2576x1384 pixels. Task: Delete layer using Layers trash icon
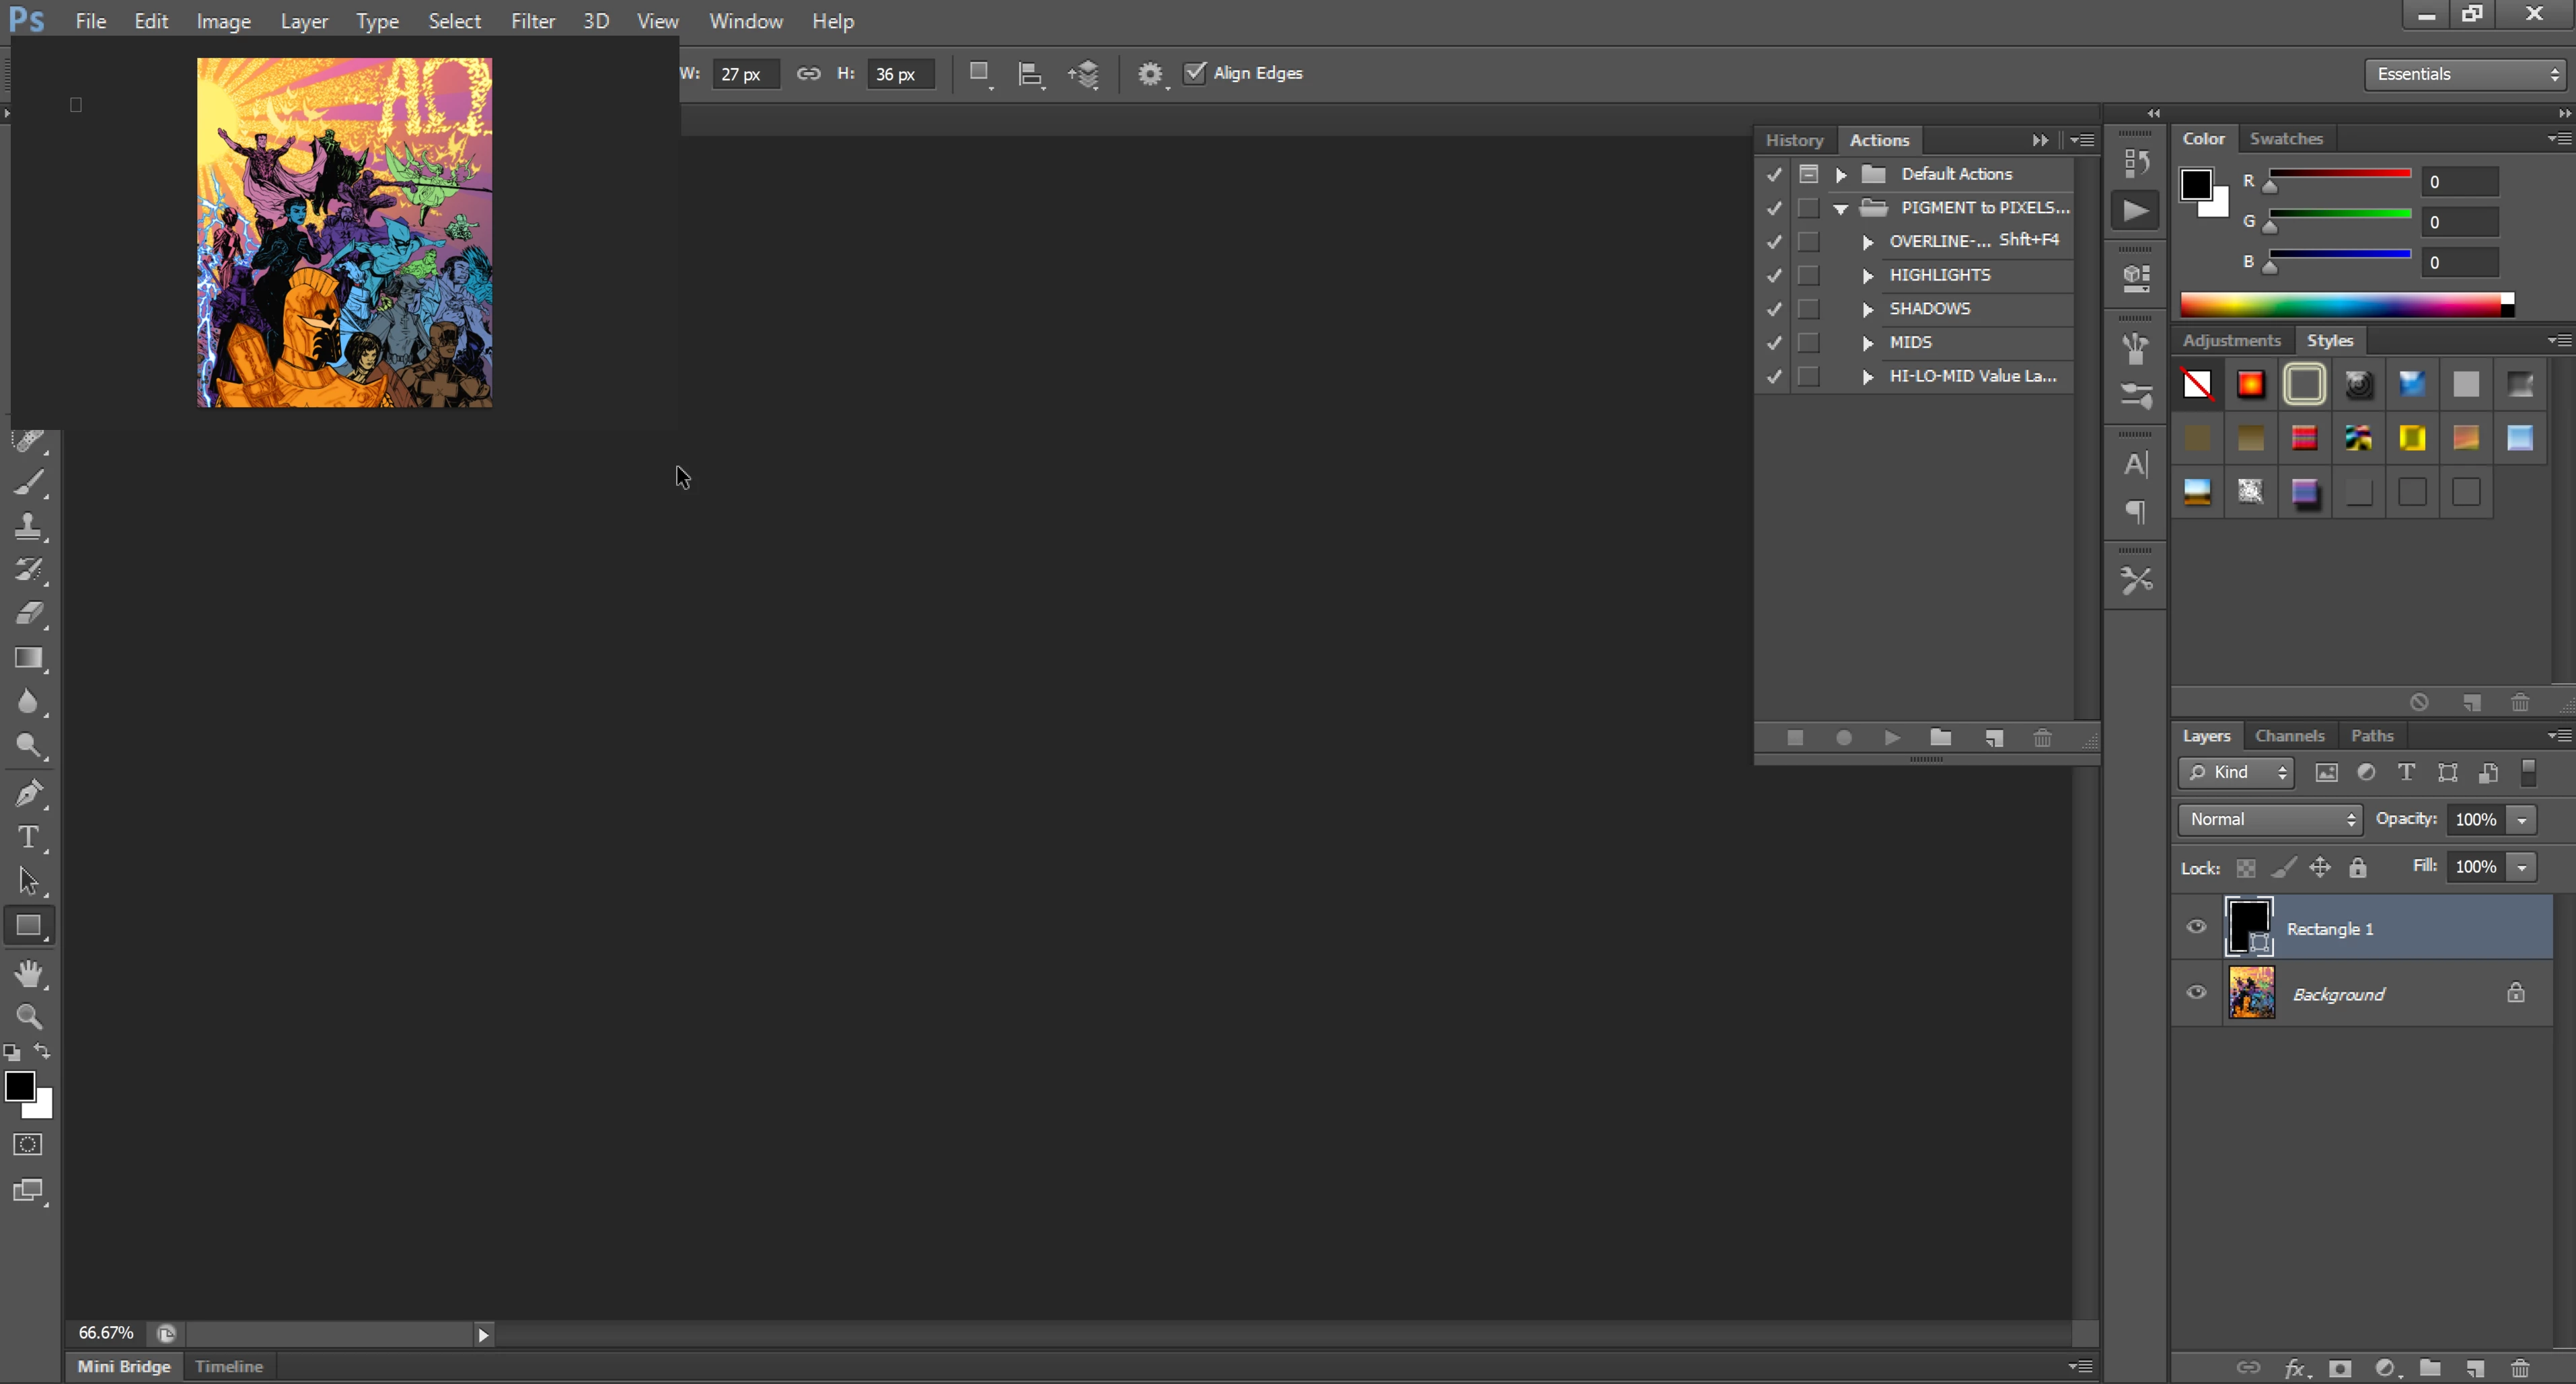[2520, 1368]
